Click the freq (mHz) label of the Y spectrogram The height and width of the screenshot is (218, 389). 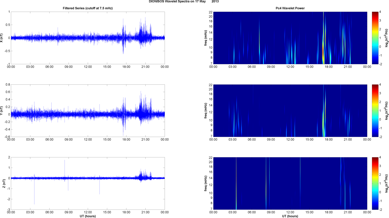tap(205, 111)
